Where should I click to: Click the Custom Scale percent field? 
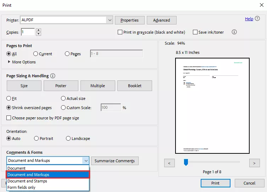pos(111,107)
